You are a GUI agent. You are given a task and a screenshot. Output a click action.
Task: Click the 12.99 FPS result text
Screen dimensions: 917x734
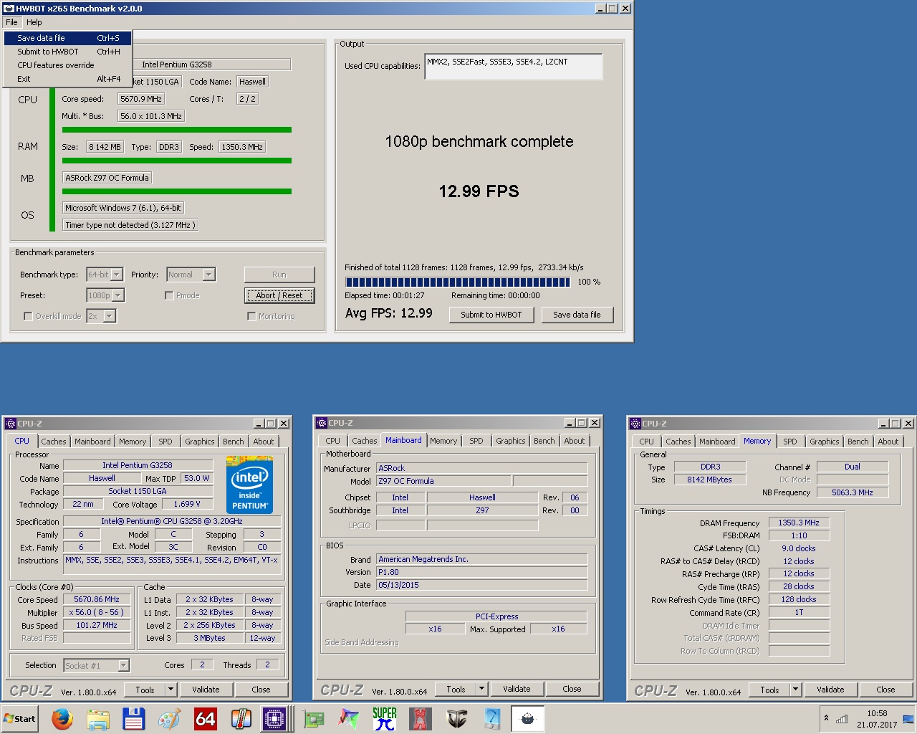pyautogui.click(x=479, y=191)
